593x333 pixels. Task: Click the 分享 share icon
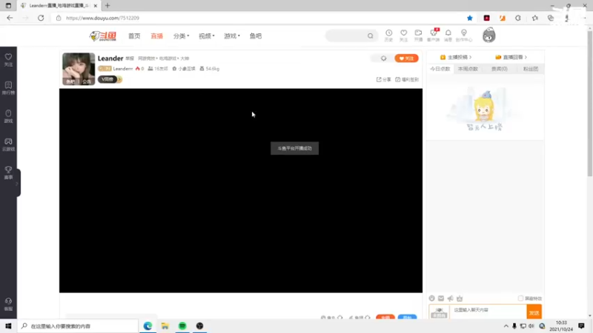[x=383, y=80]
